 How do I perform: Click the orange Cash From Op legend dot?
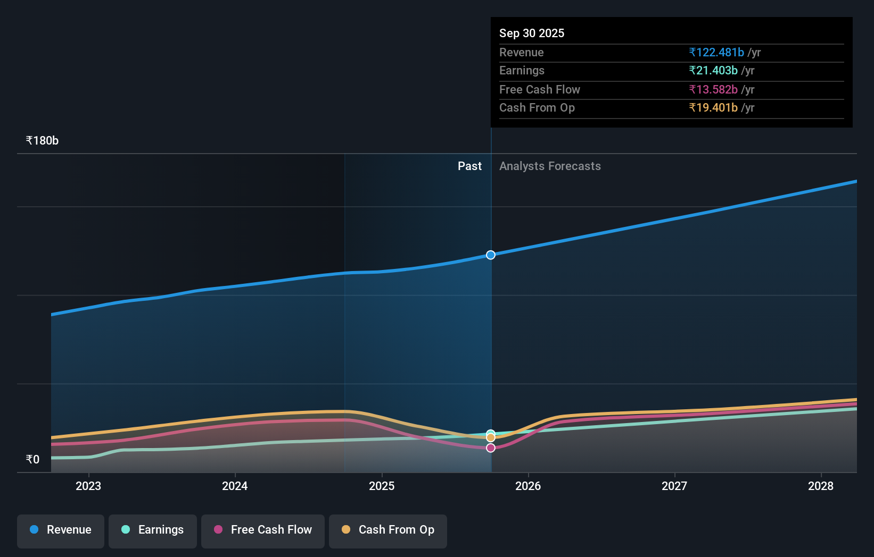[347, 530]
